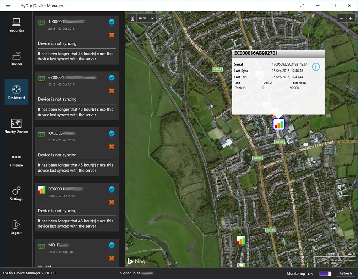Click the bing logo on the map

(136, 261)
